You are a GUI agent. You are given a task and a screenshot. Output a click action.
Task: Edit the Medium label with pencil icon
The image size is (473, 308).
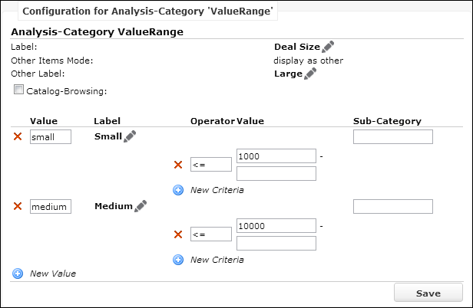141,206
